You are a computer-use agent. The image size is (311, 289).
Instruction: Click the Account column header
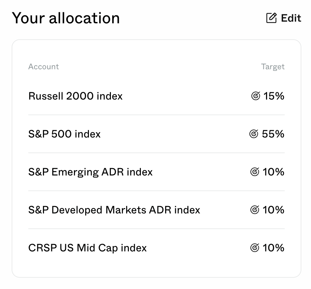tap(43, 67)
